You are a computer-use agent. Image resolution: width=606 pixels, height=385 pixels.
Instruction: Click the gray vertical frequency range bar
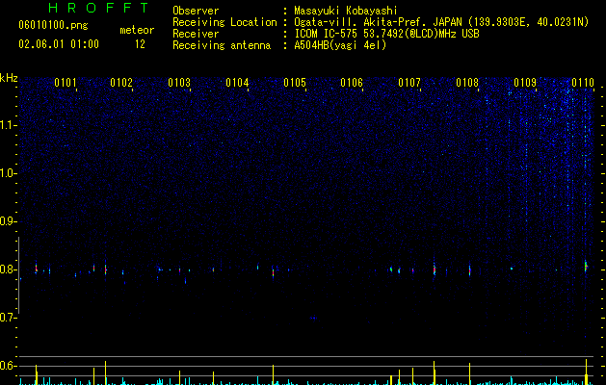(19, 275)
